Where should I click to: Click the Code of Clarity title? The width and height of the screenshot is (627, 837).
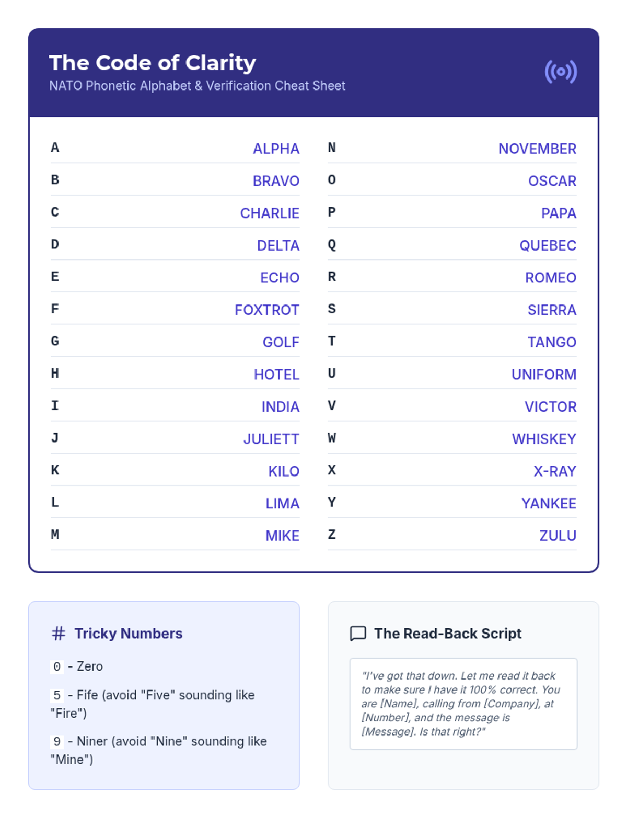[153, 63]
